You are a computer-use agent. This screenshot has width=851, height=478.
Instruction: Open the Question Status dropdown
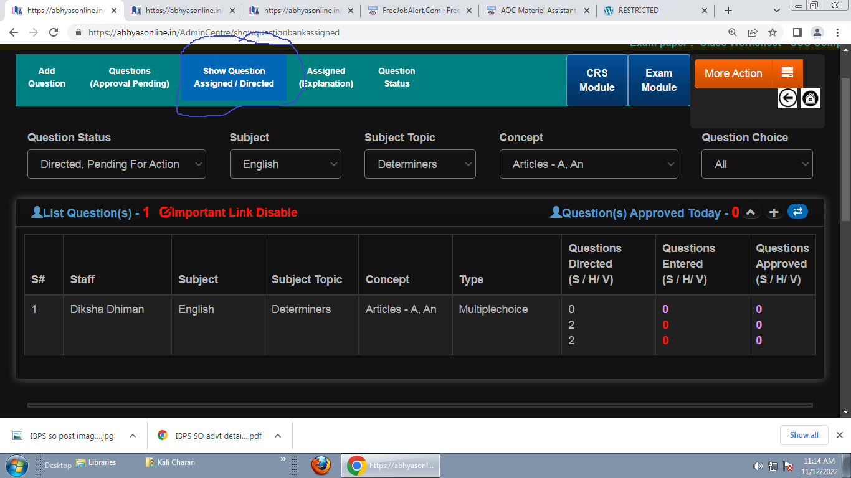coord(116,164)
